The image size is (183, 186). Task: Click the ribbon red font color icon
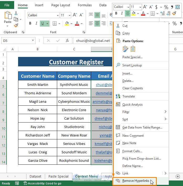77,23
